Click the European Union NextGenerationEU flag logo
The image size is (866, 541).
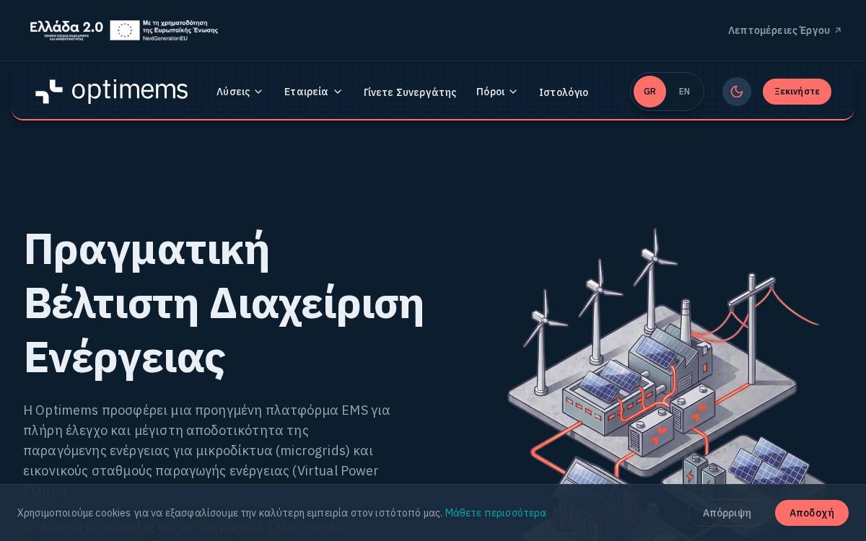pyautogui.click(x=164, y=30)
